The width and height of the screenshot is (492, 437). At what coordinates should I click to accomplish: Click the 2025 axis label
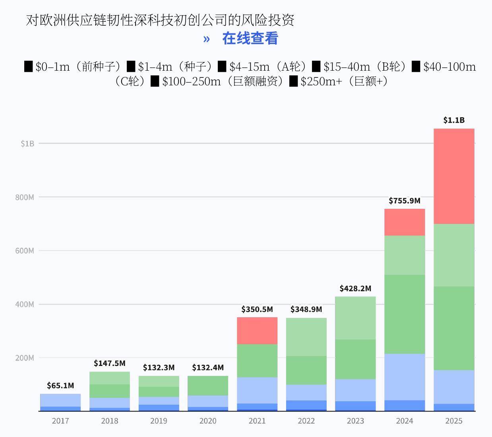point(454,421)
